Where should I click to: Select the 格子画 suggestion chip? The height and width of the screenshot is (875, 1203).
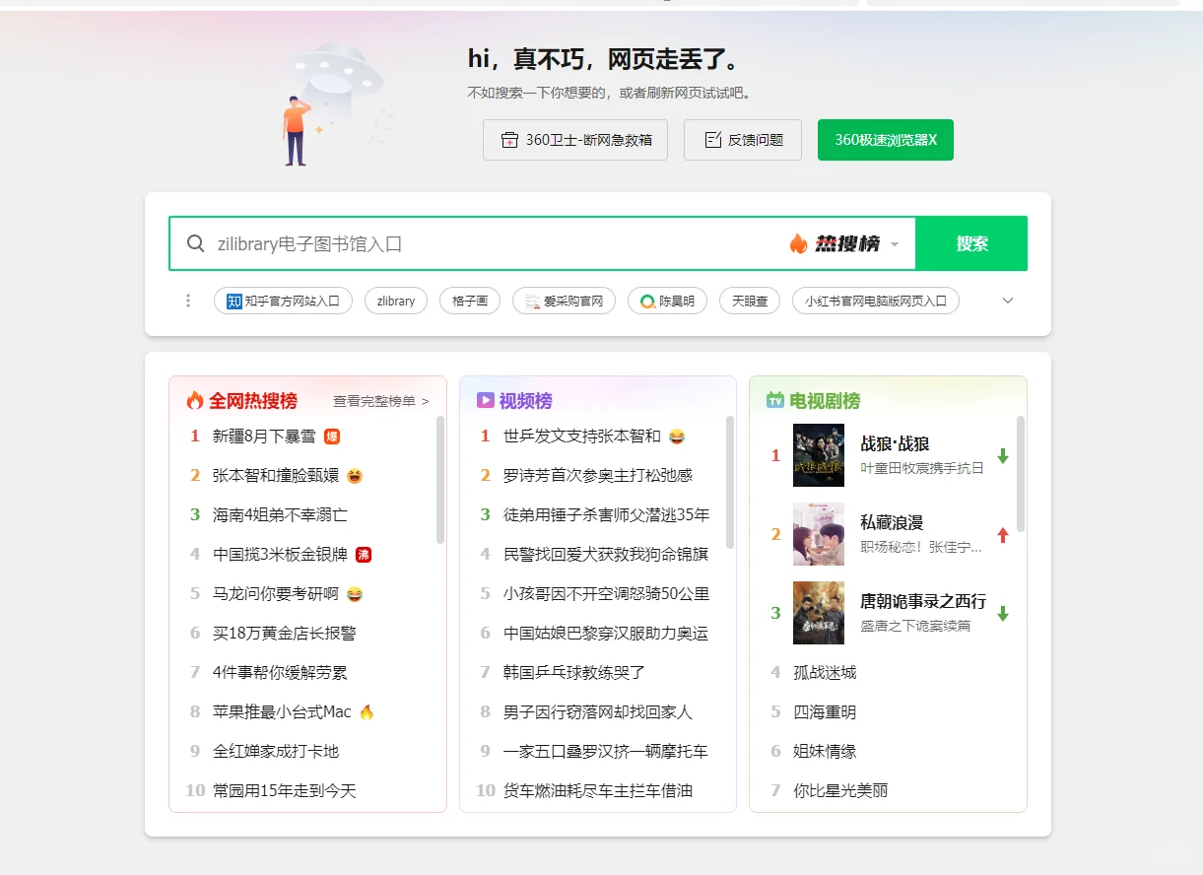[470, 301]
